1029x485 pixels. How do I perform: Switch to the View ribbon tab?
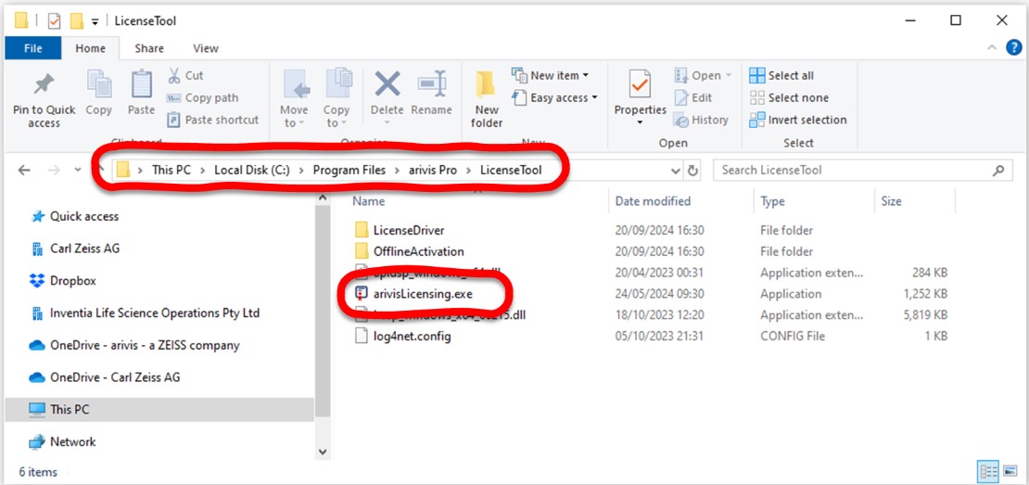(205, 48)
